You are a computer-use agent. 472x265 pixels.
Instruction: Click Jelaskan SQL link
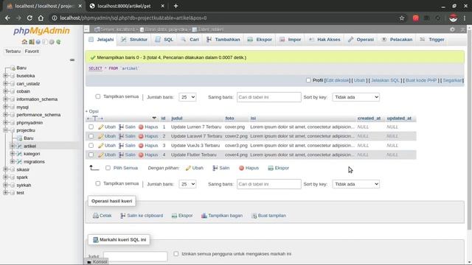coord(385,80)
